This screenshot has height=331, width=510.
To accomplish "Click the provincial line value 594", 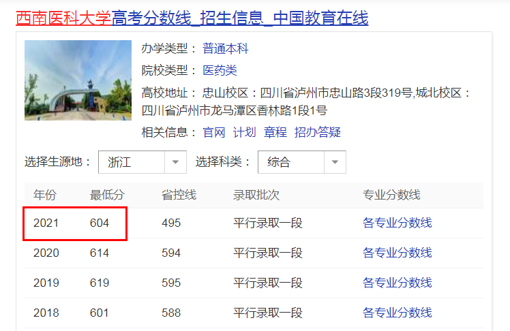I will 171,253.
